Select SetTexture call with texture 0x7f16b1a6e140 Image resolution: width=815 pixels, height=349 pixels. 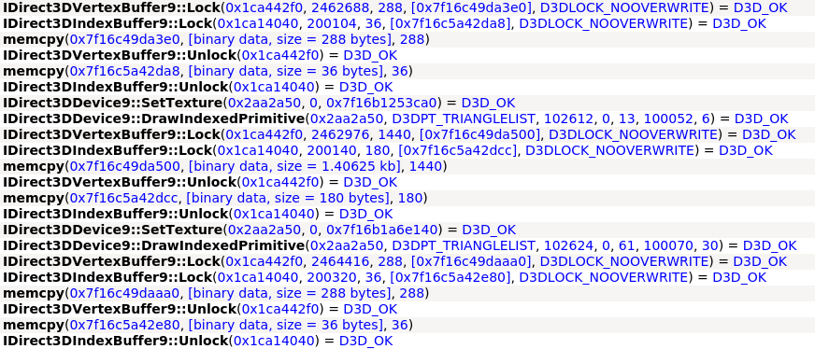[260, 230]
